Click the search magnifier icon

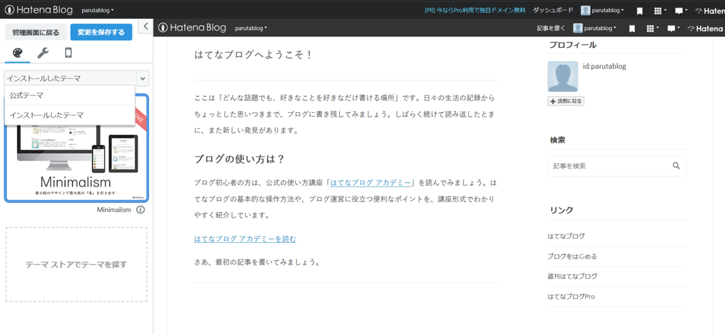coord(677,166)
